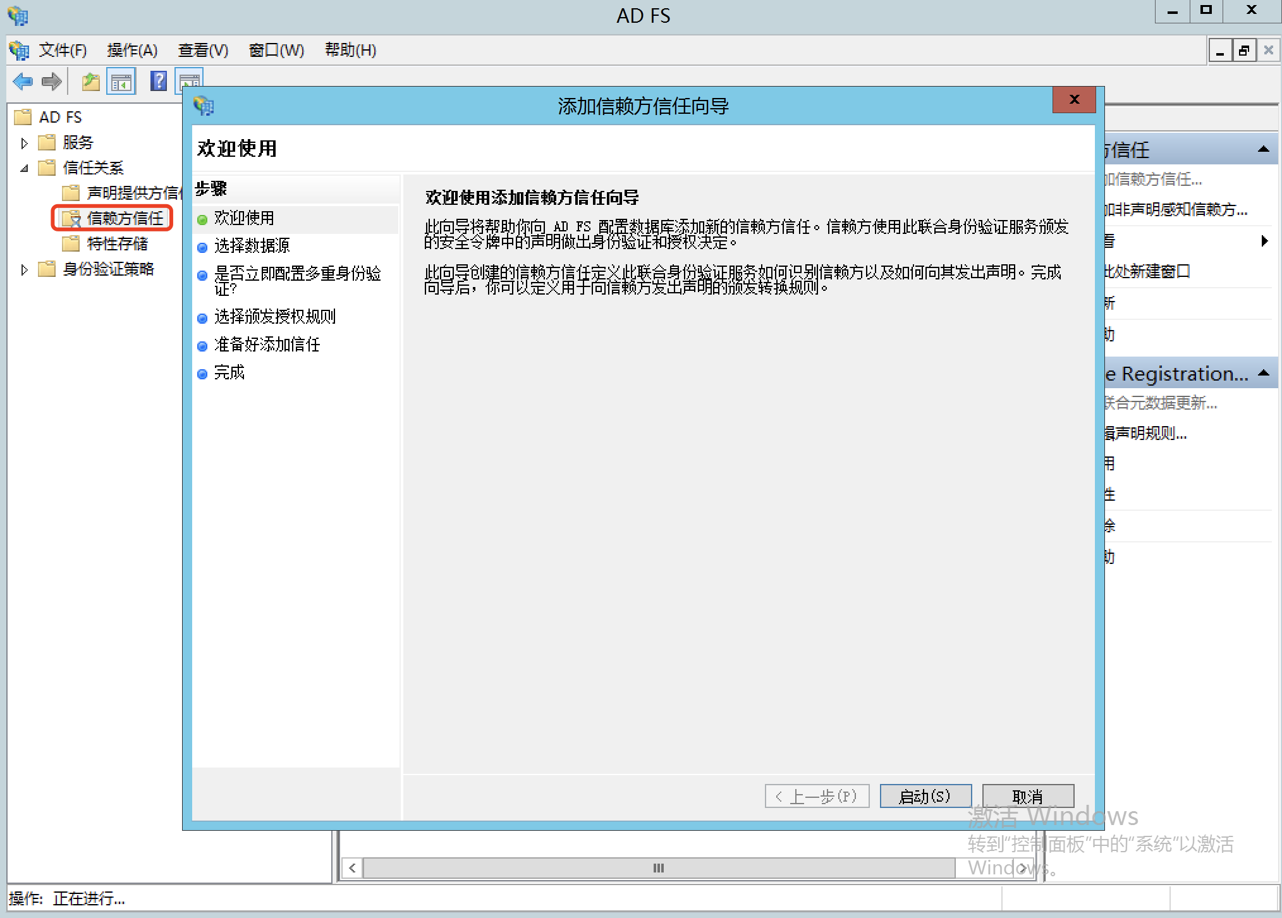Click the Up one level folder icon
Viewport: 1282px width, 918px height.
[91, 82]
